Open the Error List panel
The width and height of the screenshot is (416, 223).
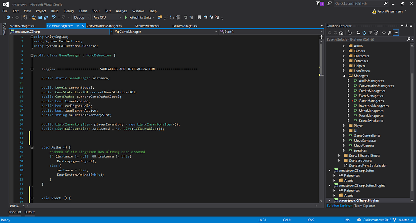15,212
